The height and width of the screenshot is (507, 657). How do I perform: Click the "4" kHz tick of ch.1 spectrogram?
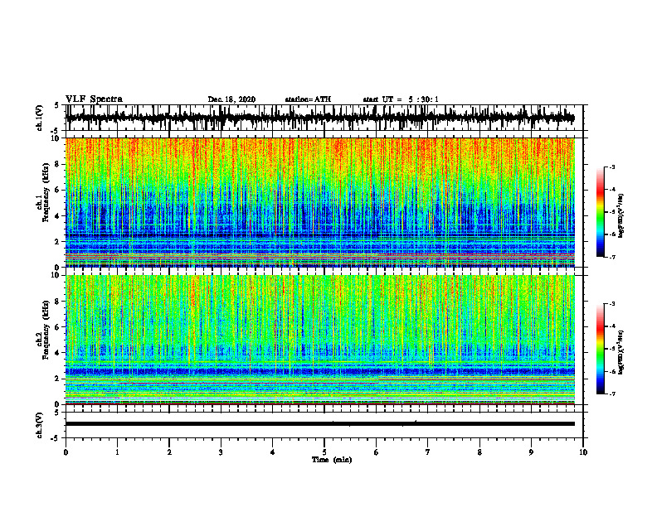(x=59, y=216)
